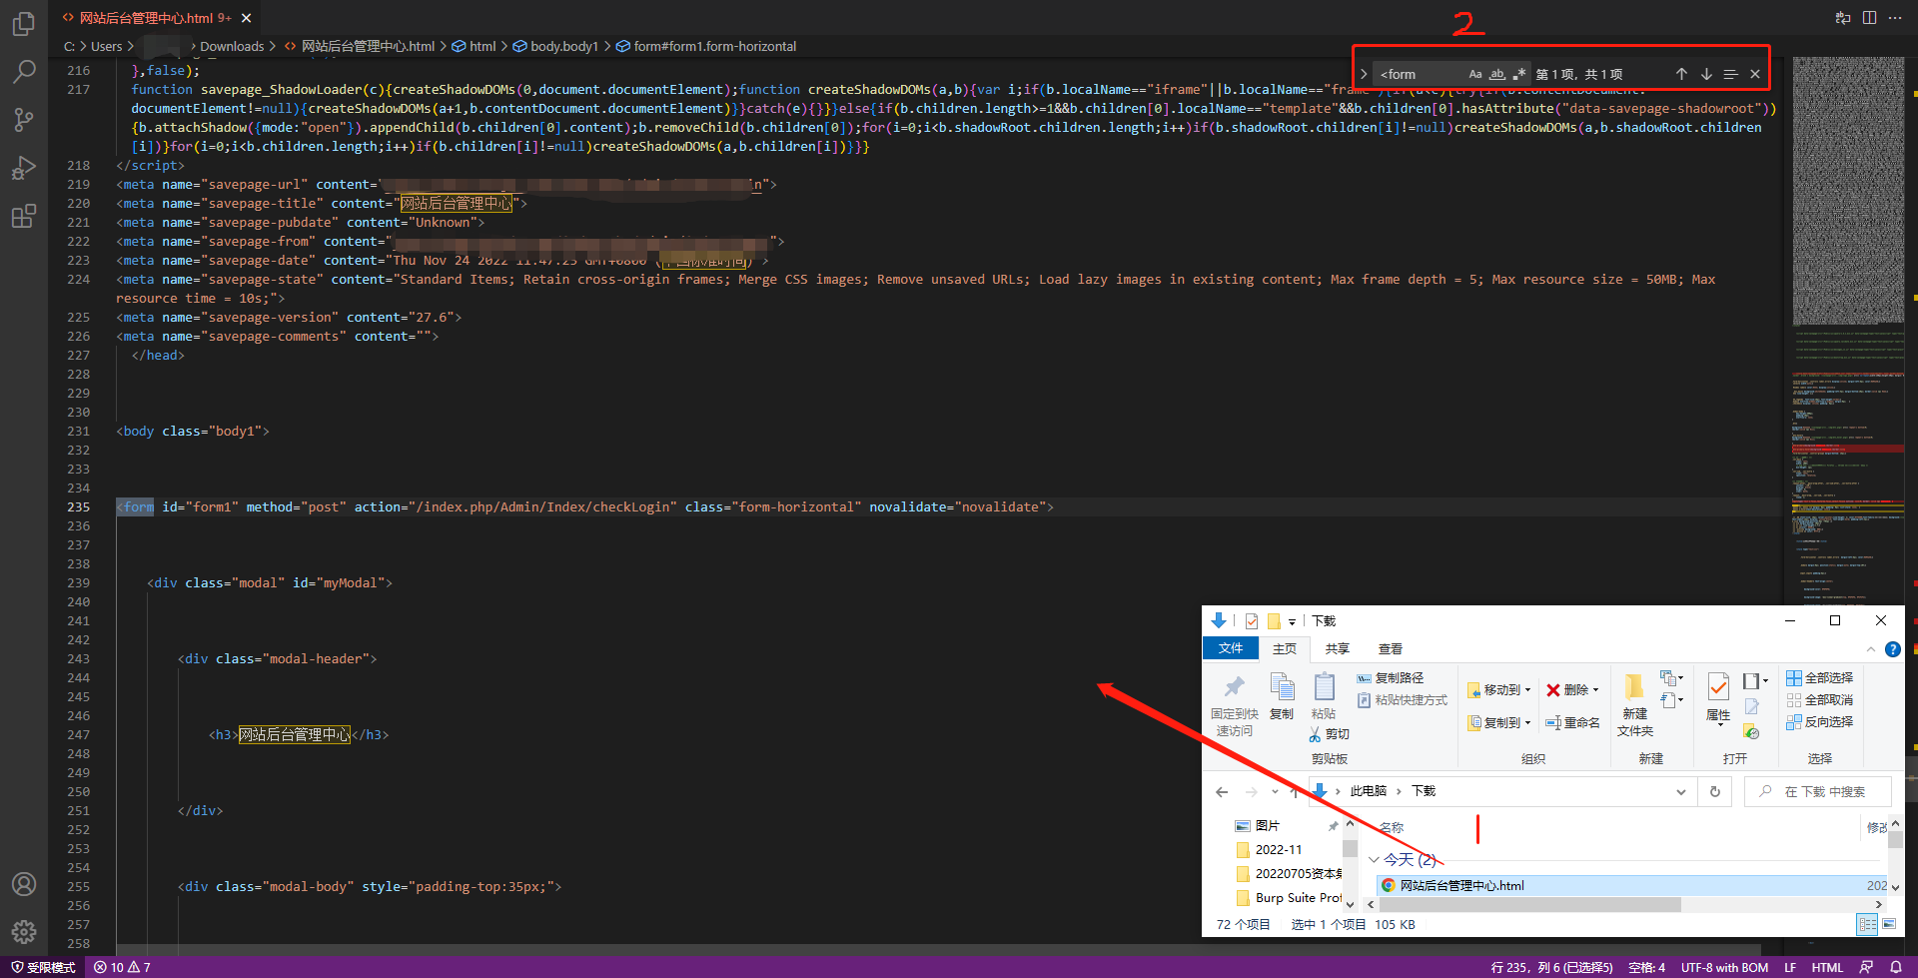The image size is (1918, 978).
Task: Open the 删除 dropdown in ribbon
Action: [1572, 689]
